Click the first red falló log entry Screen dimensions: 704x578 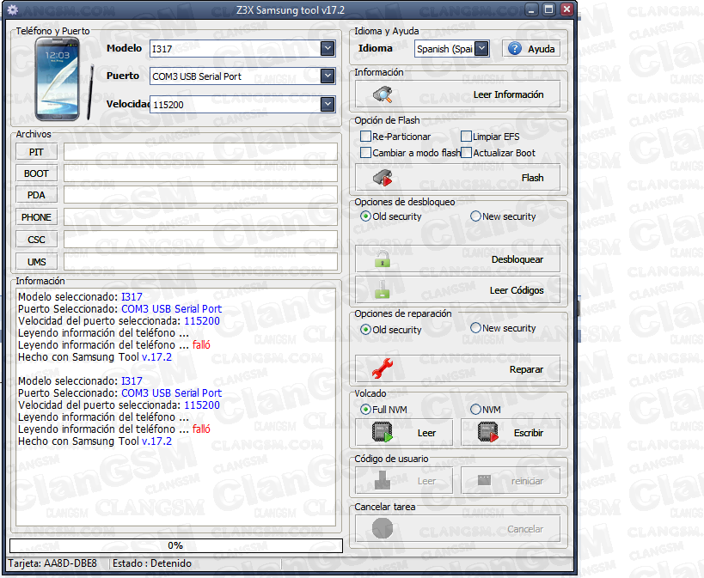point(201,344)
